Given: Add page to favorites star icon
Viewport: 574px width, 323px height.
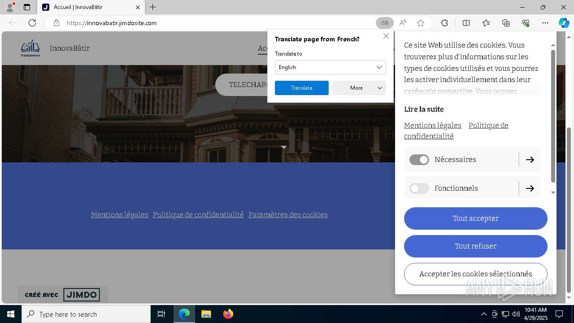Looking at the screenshot, I should 421,23.
